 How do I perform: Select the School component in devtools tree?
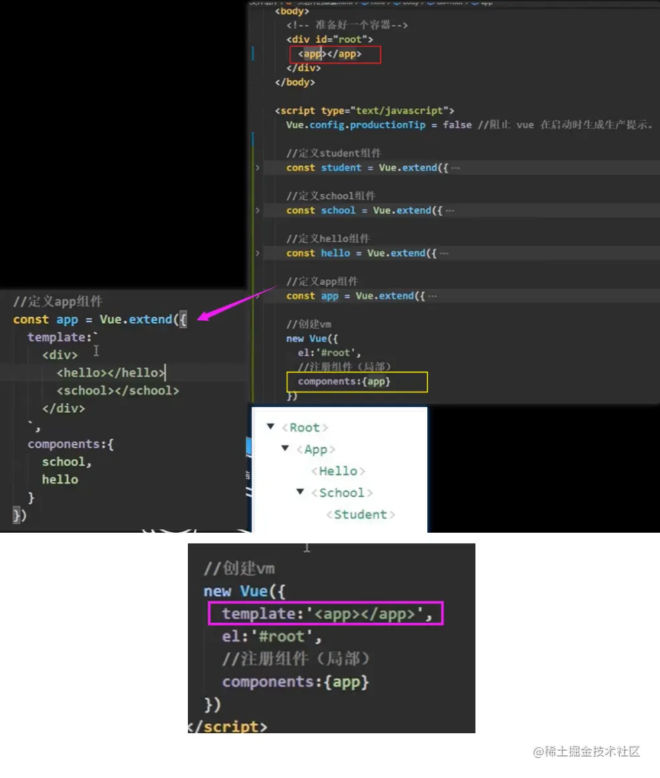pyautogui.click(x=342, y=493)
